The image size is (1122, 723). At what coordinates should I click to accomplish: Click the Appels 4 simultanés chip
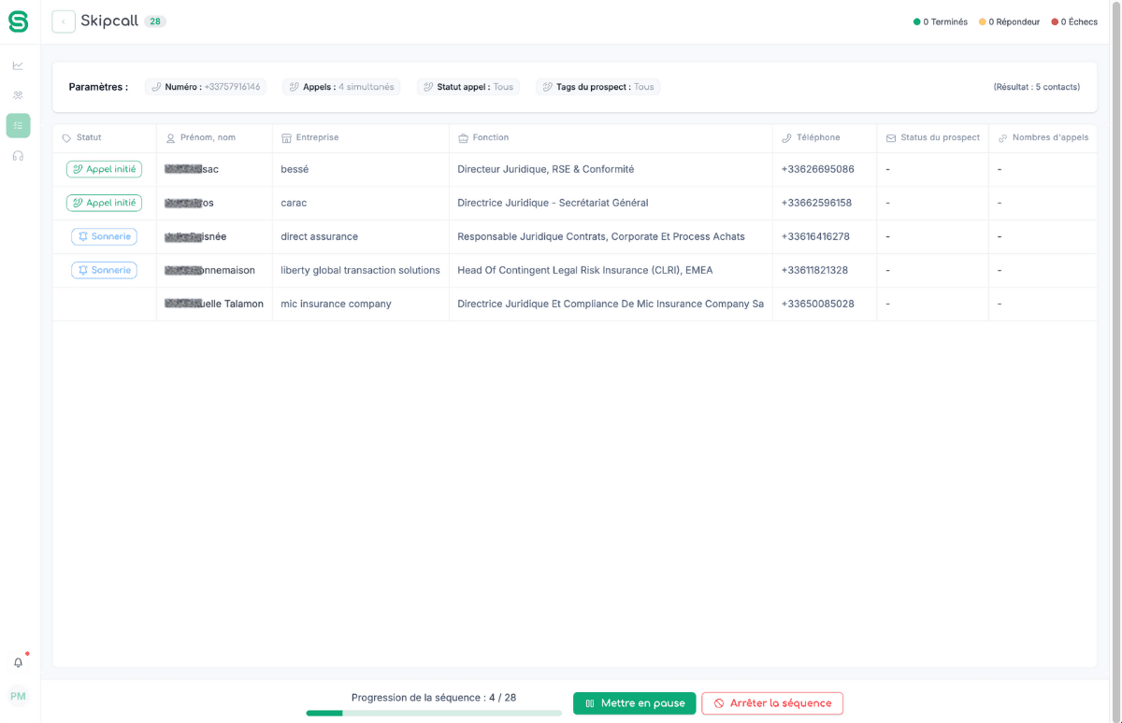pos(341,87)
